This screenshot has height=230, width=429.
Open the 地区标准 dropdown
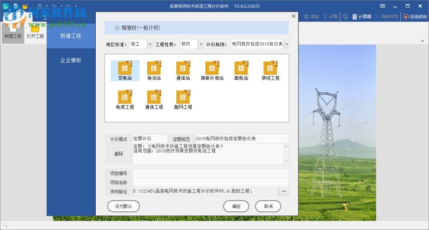click(x=150, y=44)
